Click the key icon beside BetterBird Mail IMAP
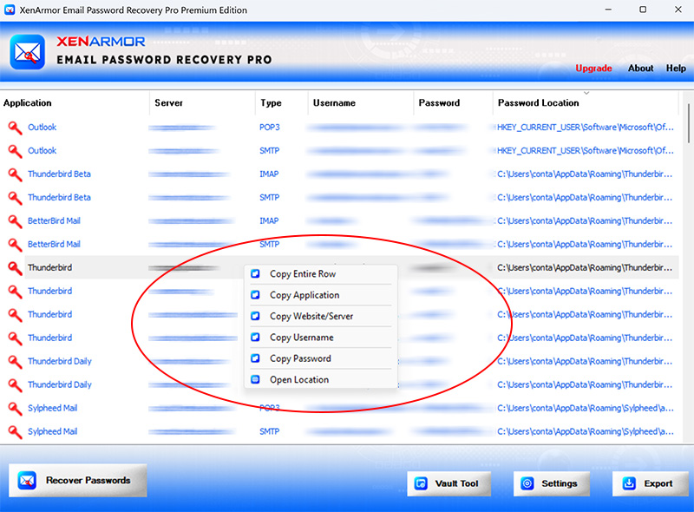The width and height of the screenshot is (694, 512). [15, 221]
